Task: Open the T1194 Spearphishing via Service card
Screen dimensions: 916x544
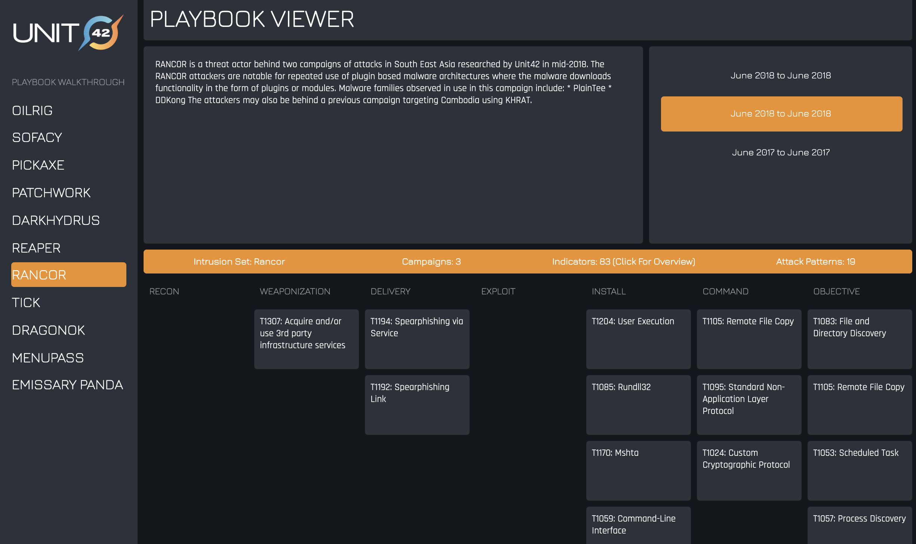Action: [x=417, y=339]
